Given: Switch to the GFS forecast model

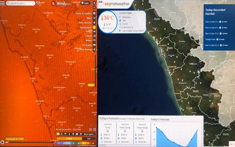Looking at the screenshot, I should tap(89, 138).
